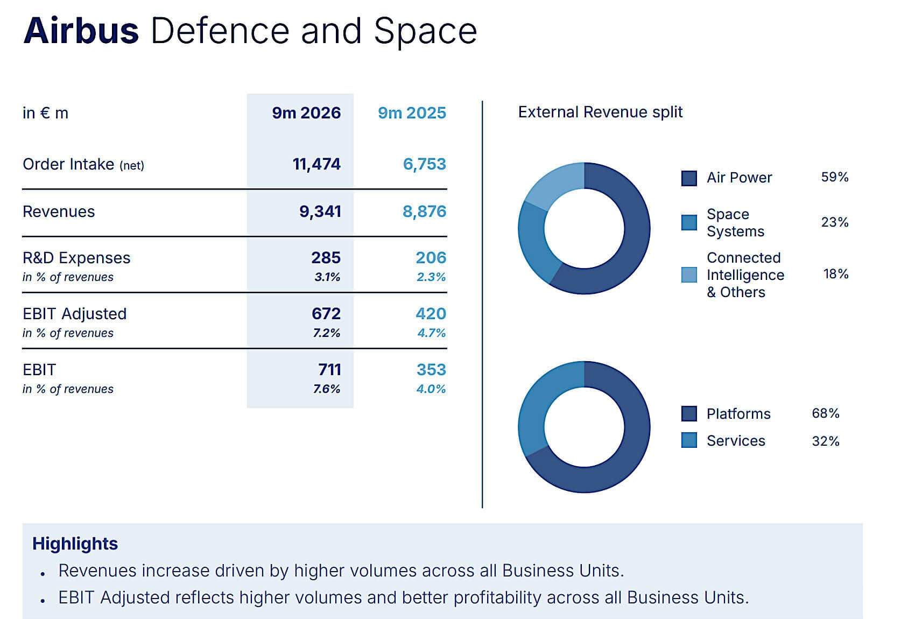
Task: Click the Space Systems 23% value
Action: 835,222
